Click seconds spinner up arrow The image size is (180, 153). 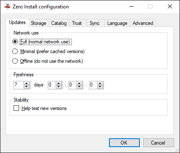pyautogui.click(x=100, y=83)
